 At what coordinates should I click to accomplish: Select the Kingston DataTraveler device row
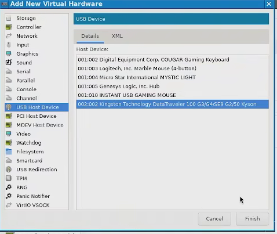pyautogui.click(x=172, y=104)
